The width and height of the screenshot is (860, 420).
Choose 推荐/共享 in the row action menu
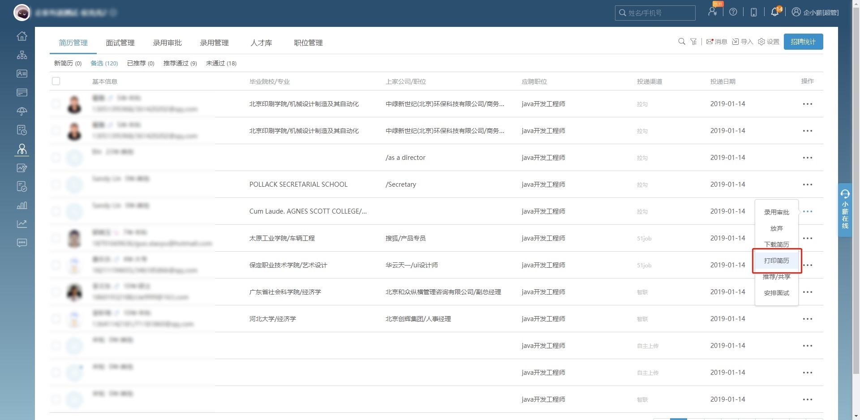coord(777,277)
